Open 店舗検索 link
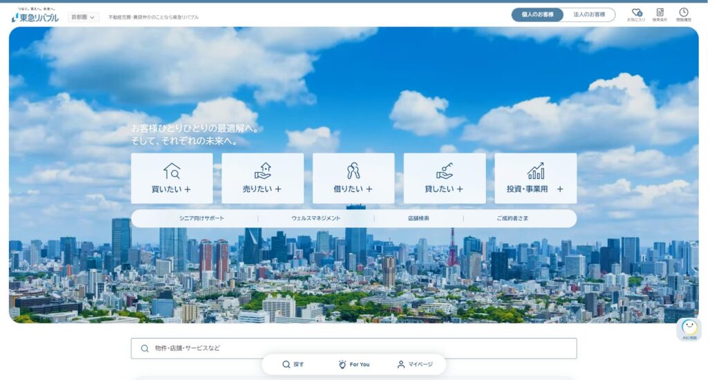This screenshot has height=380, width=708. (418, 218)
